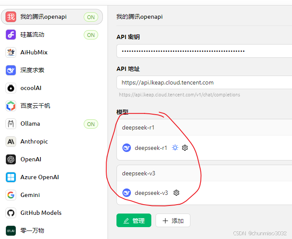The height and width of the screenshot is (239, 292).
Task: Click the API 密钥 masked key field
Action: (x=204, y=51)
